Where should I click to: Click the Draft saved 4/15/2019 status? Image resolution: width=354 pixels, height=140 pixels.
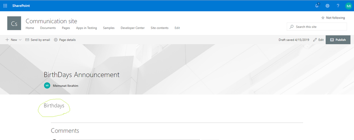tap(294, 40)
